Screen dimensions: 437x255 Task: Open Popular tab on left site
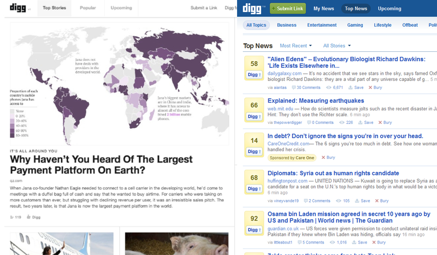click(88, 8)
